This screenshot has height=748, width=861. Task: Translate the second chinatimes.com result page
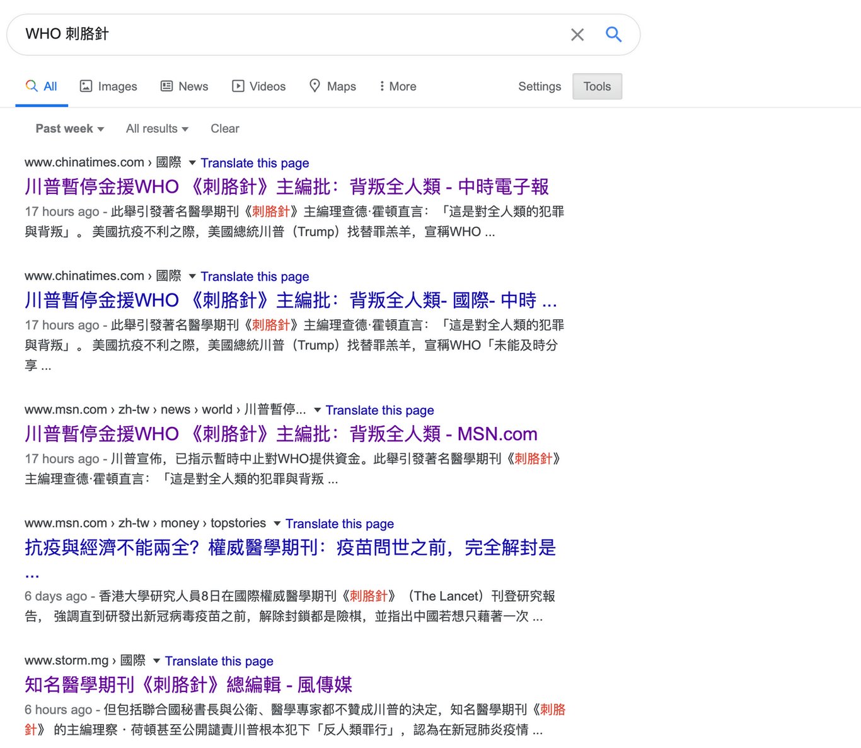pos(255,276)
